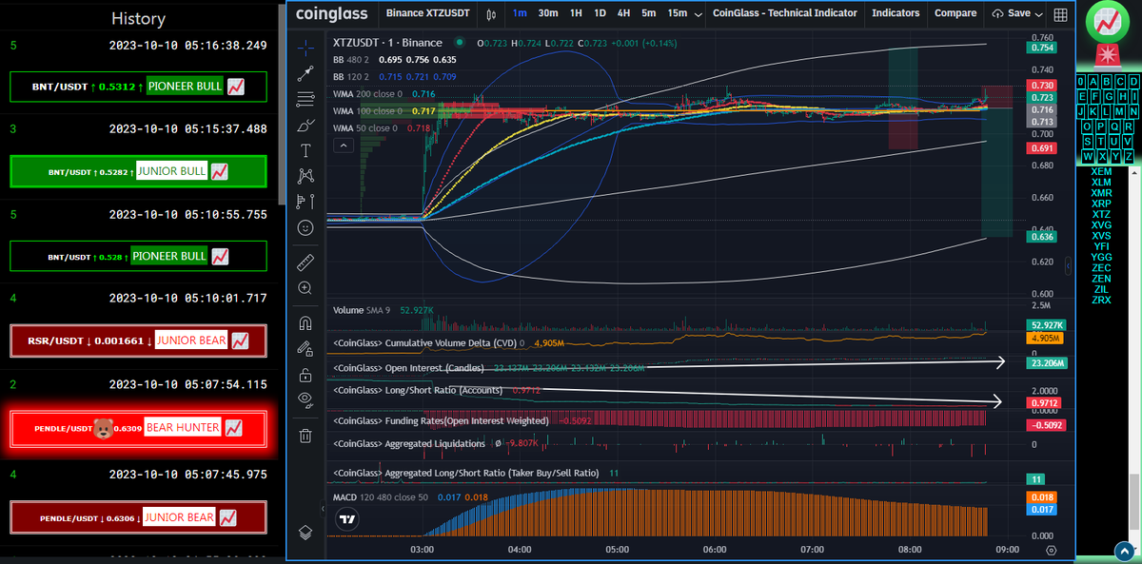Select the ruler measure tool
The image size is (1142, 564).
[x=305, y=261]
